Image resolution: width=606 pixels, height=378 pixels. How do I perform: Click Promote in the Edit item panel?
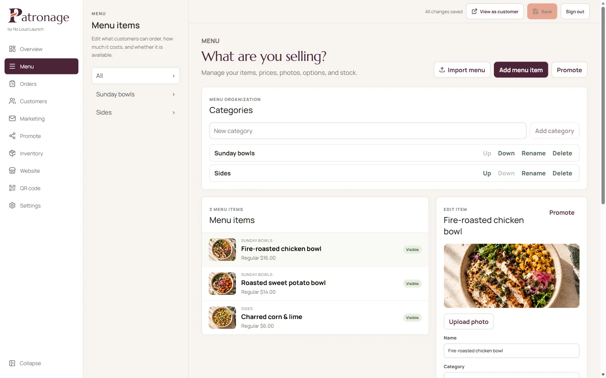pyautogui.click(x=562, y=213)
